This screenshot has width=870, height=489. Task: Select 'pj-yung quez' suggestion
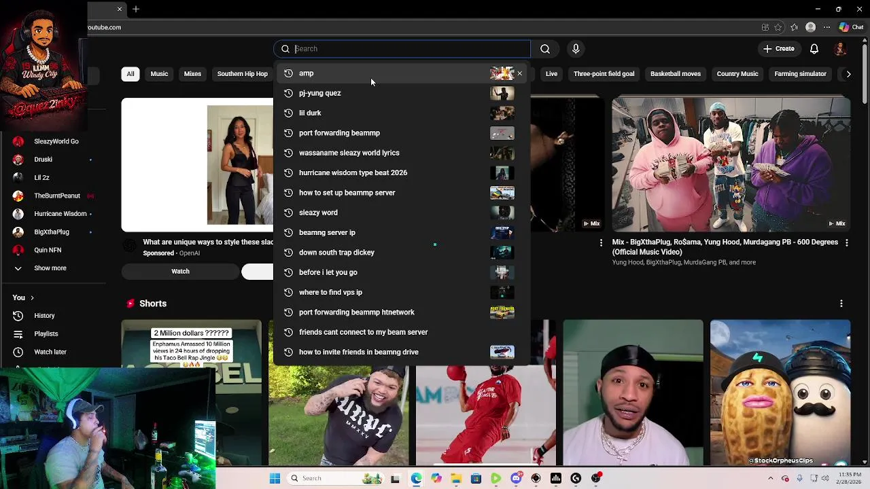pos(402,93)
